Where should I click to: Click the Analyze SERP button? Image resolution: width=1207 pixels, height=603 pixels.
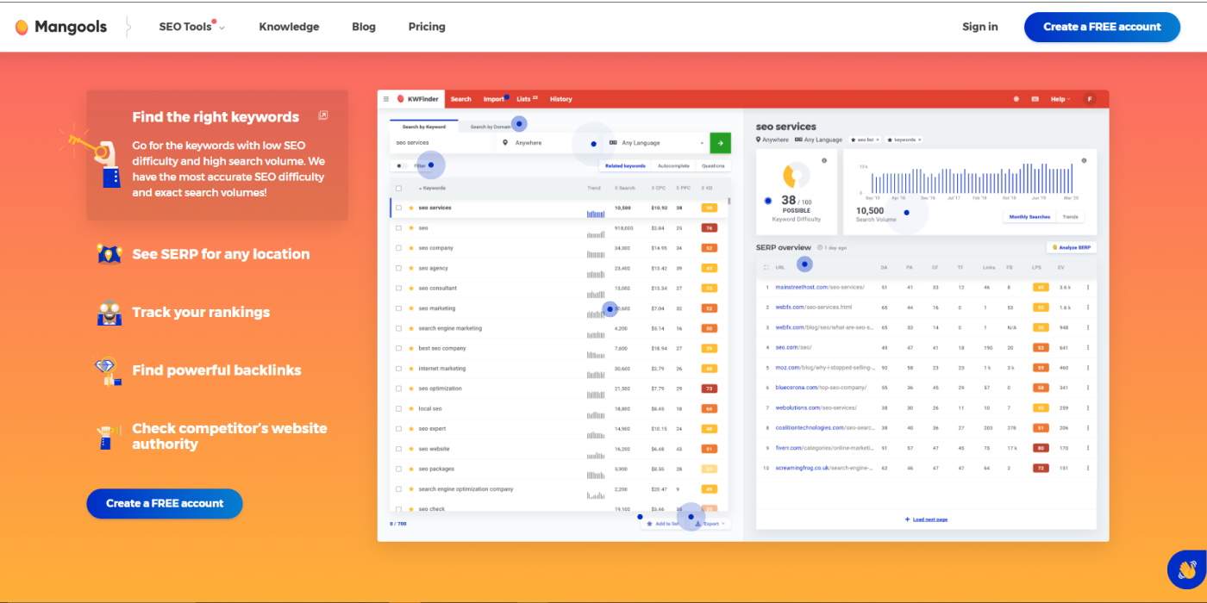[x=1072, y=247]
